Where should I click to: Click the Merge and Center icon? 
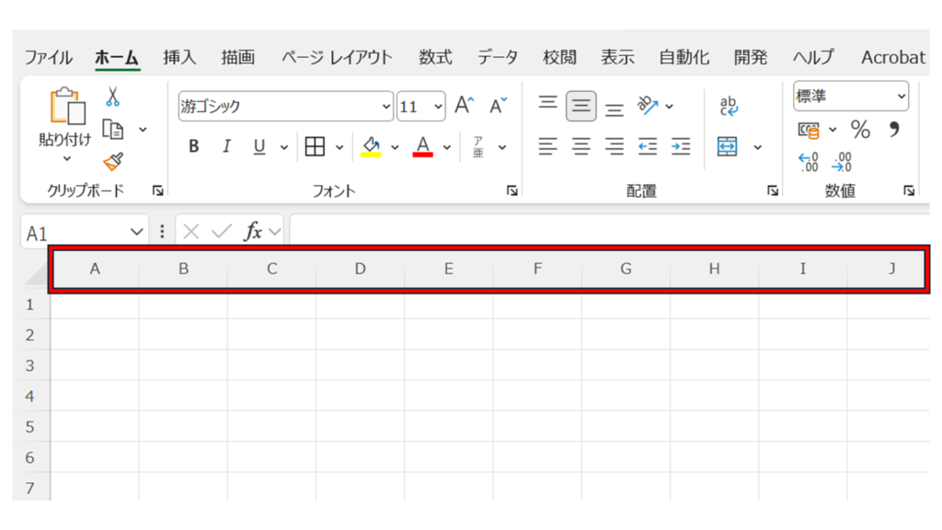[728, 146]
